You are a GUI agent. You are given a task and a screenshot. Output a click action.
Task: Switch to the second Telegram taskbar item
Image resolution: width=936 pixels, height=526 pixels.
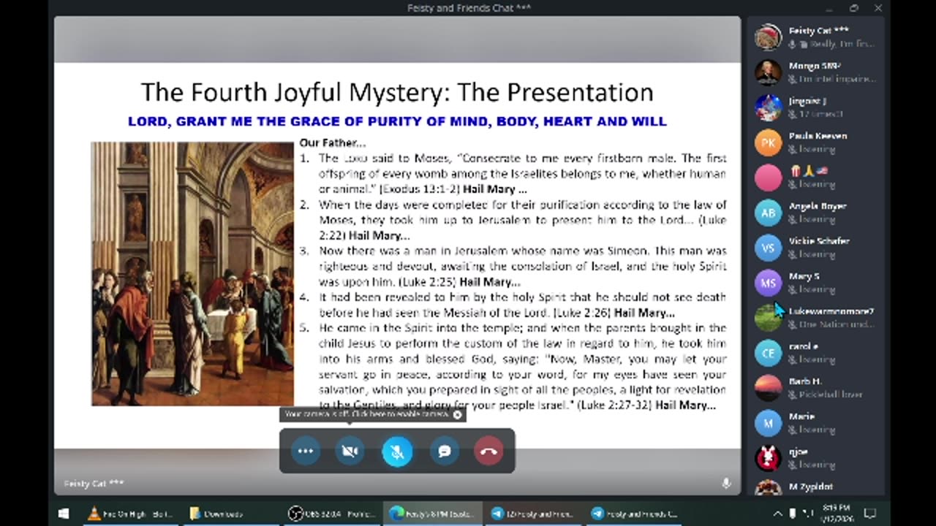point(633,514)
